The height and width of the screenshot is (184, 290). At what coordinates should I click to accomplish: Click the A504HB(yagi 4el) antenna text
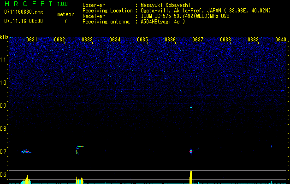(163, 22)
